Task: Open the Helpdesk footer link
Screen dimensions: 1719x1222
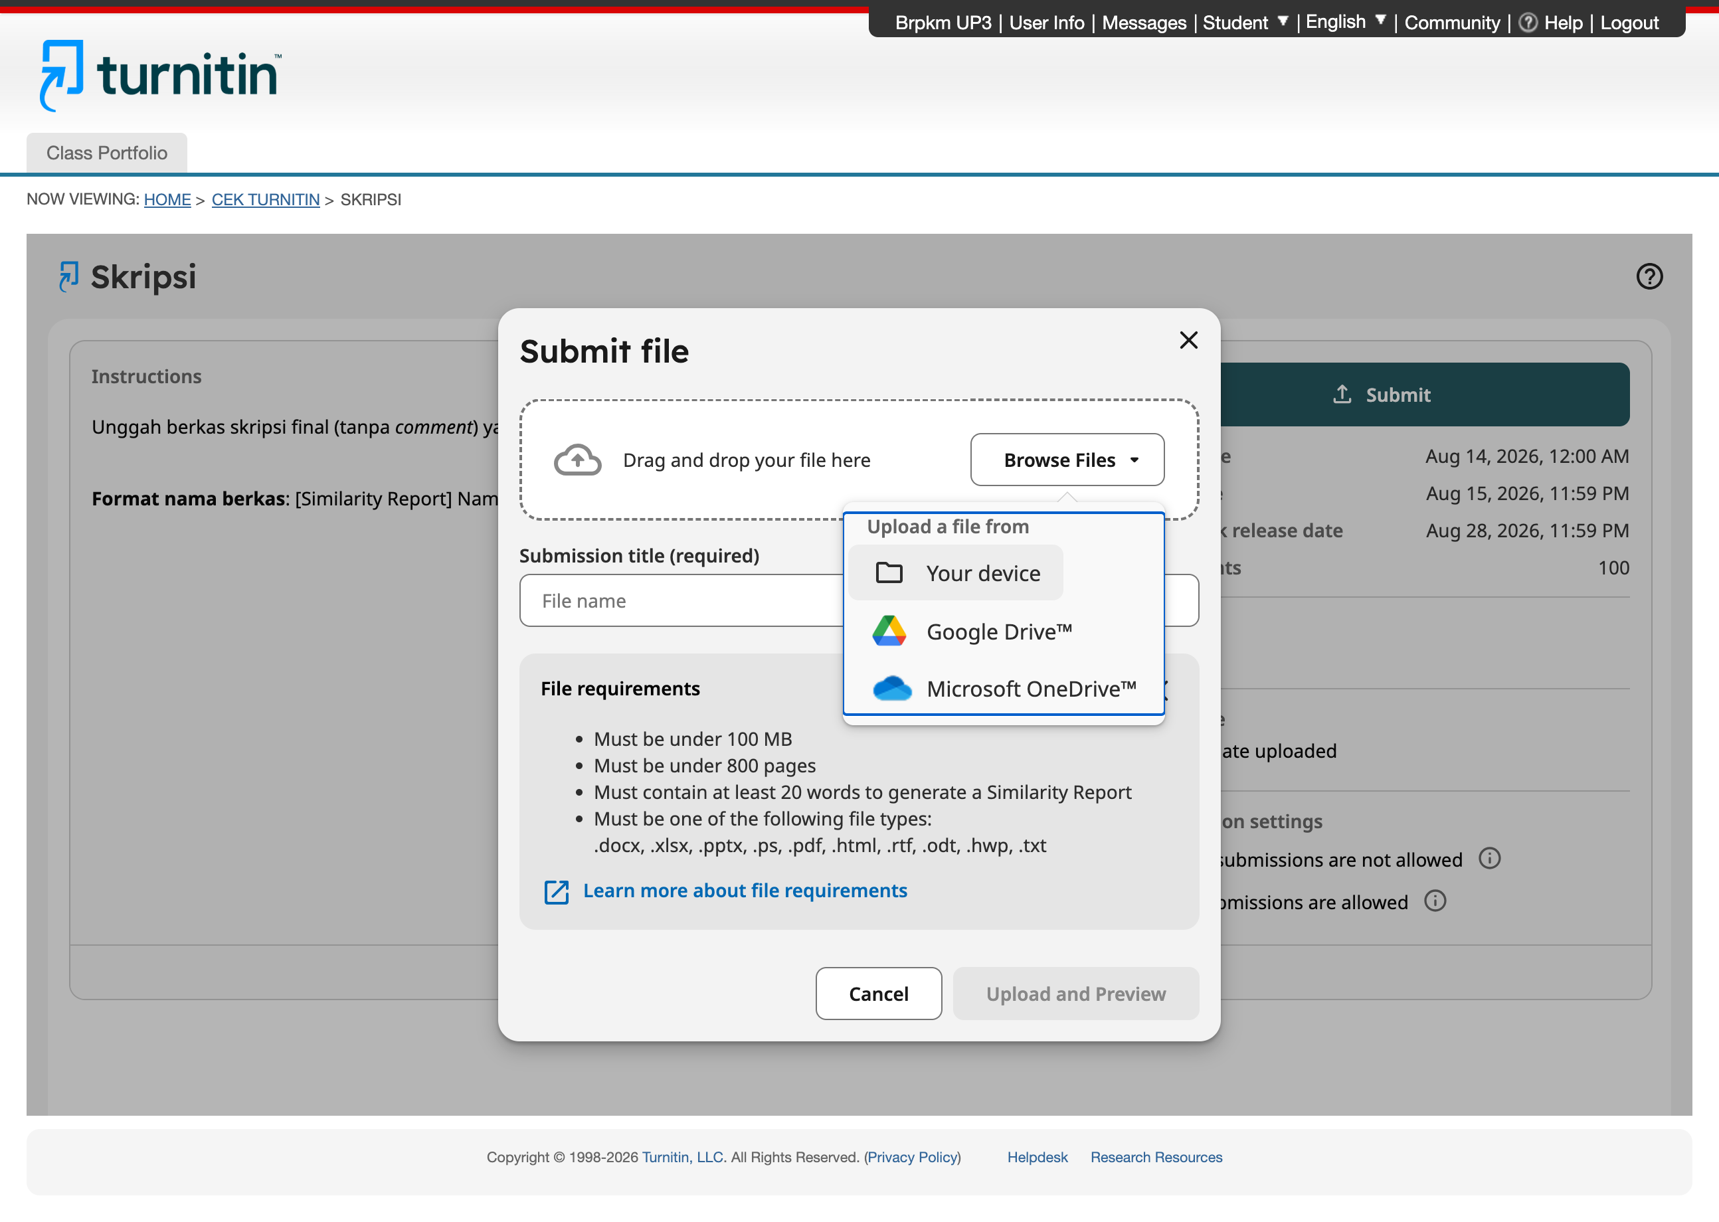Action: click(1037, 1158)
